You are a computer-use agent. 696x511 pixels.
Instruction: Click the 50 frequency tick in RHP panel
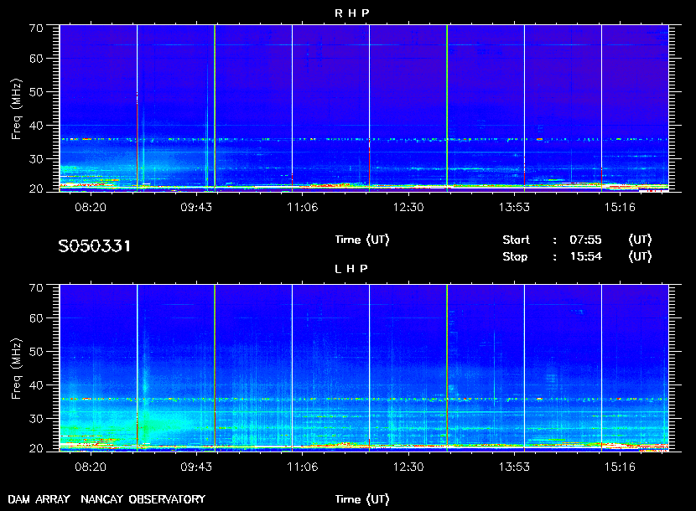point(36,92)
